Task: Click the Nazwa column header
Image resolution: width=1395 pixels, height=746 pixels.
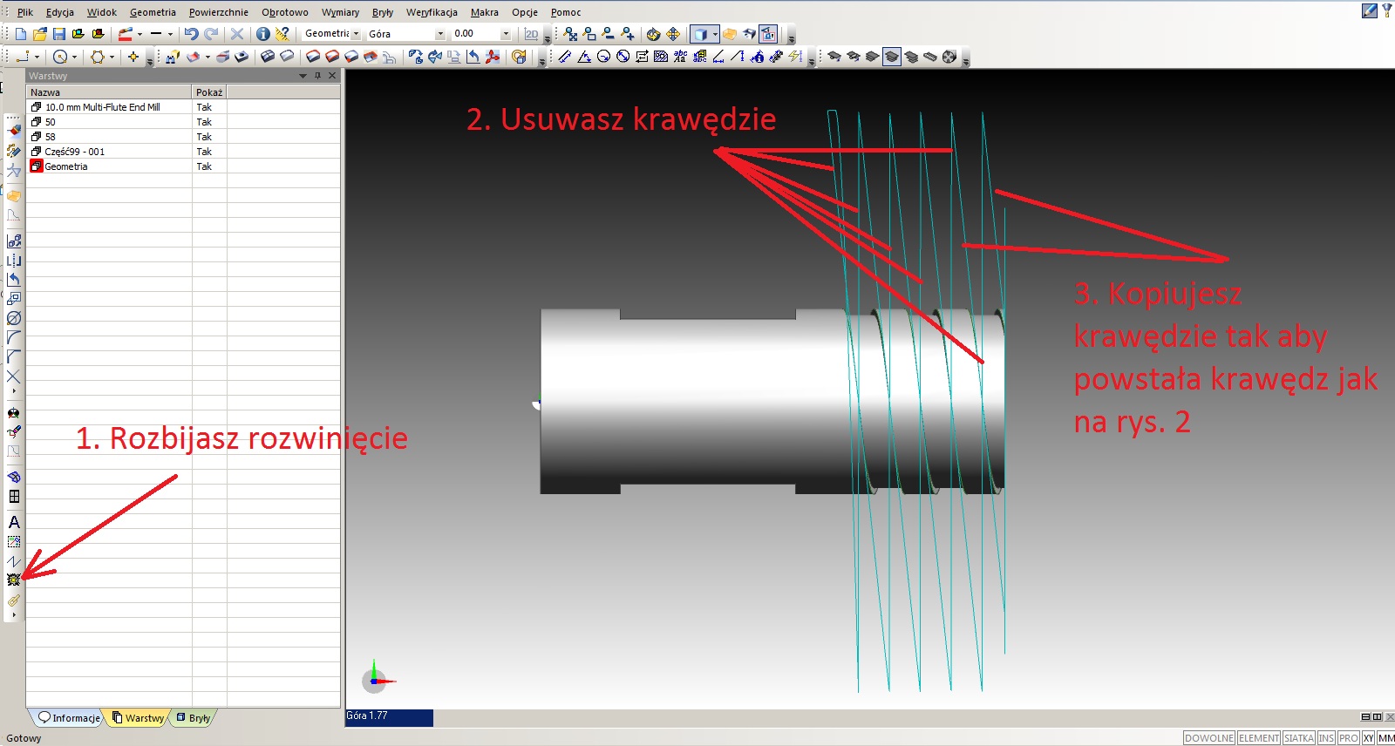Action: [x=109, y=92]
